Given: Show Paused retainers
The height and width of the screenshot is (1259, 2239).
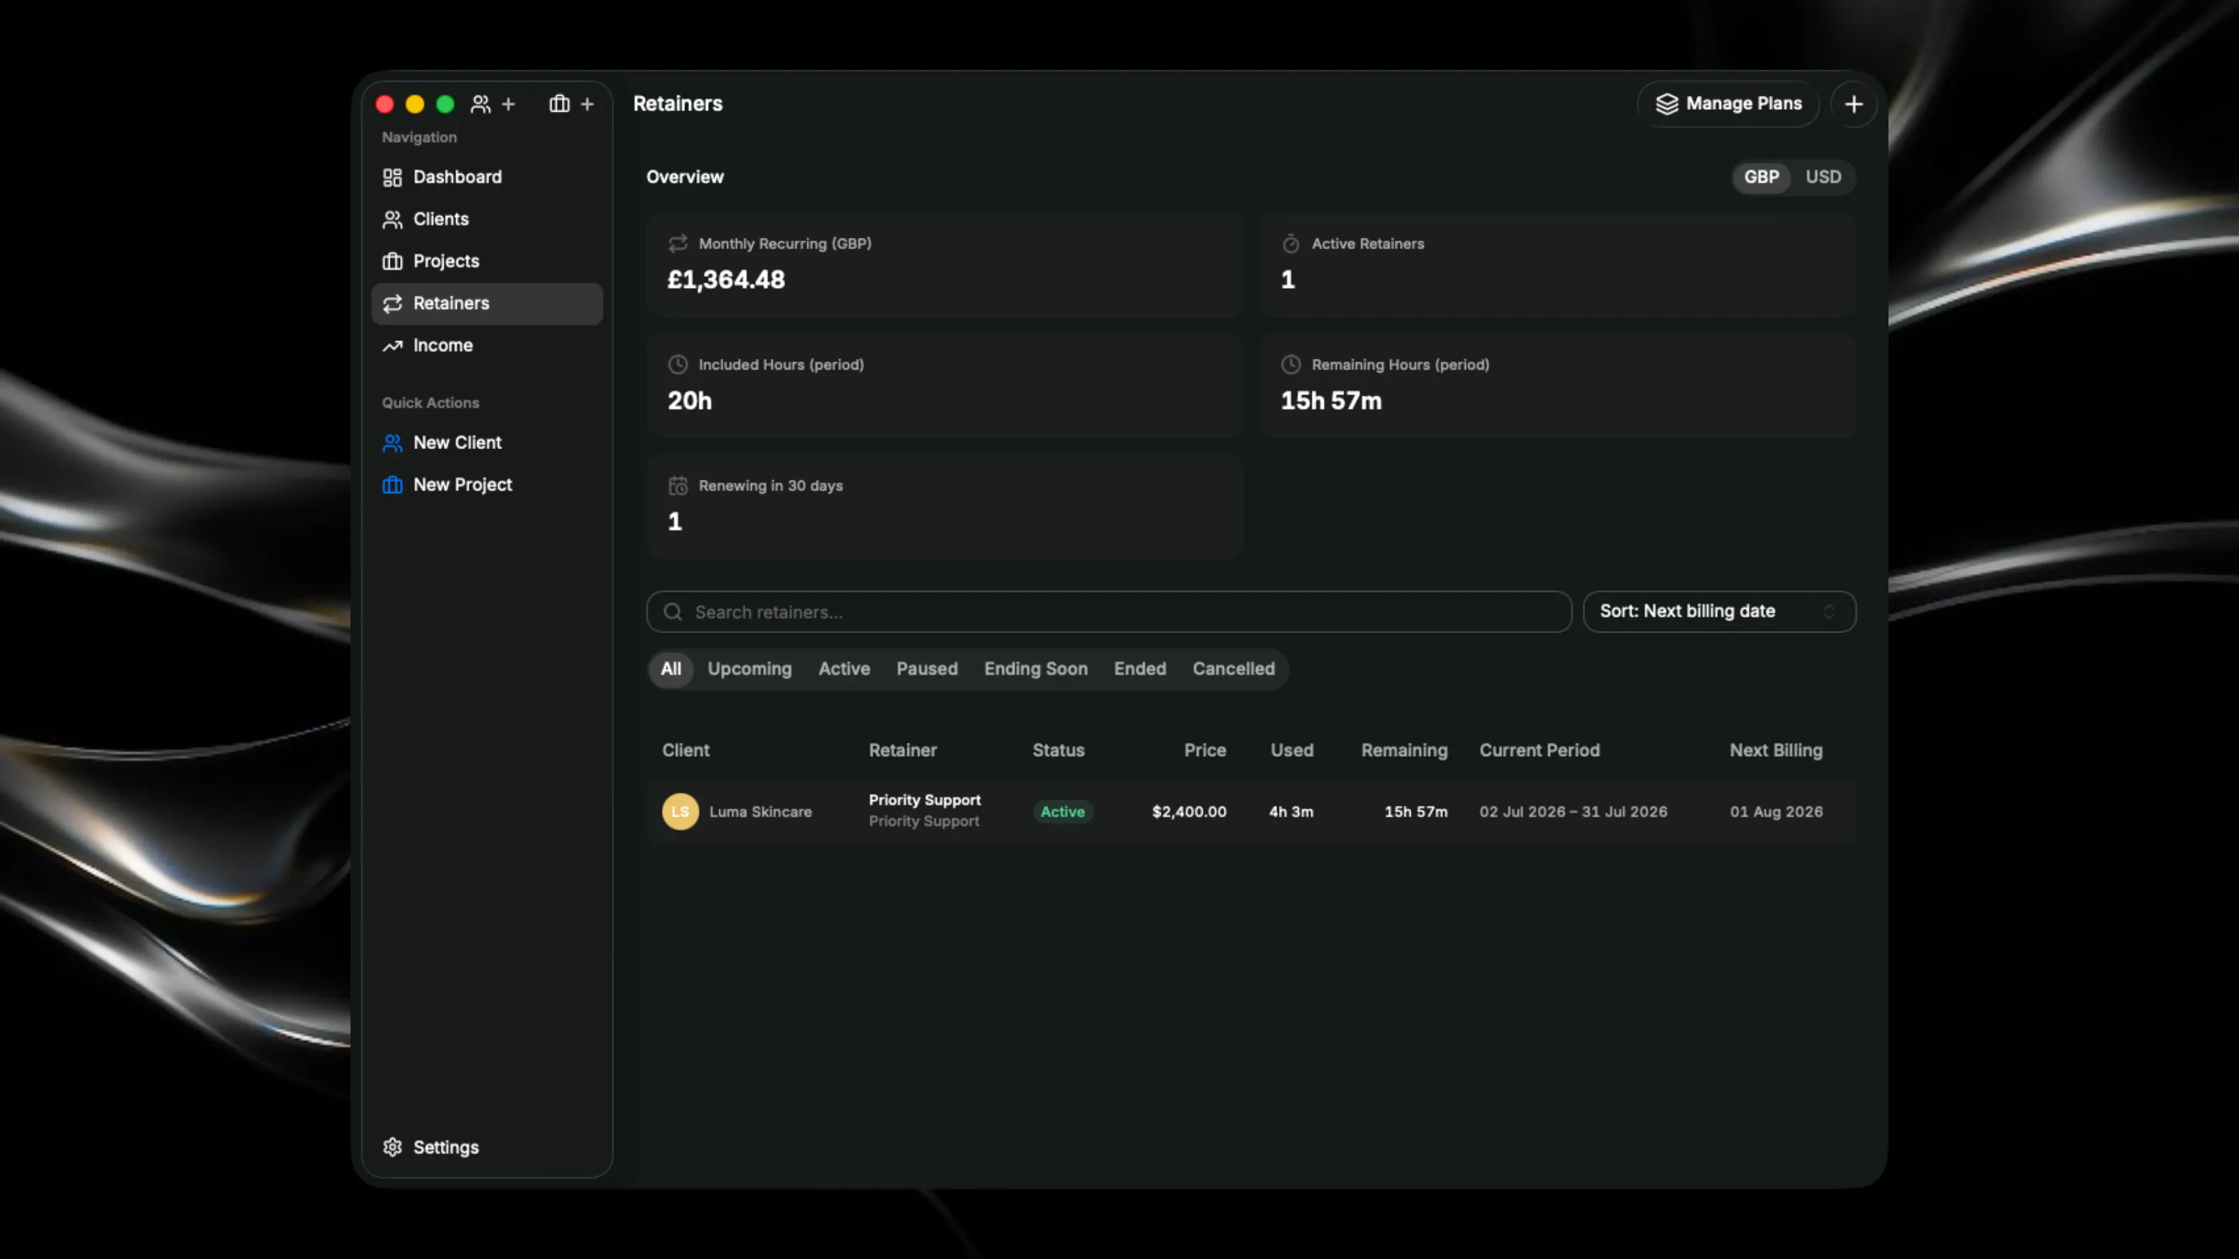Looking at the screenshot, I should pyautogui.click(x=926, y=669).
